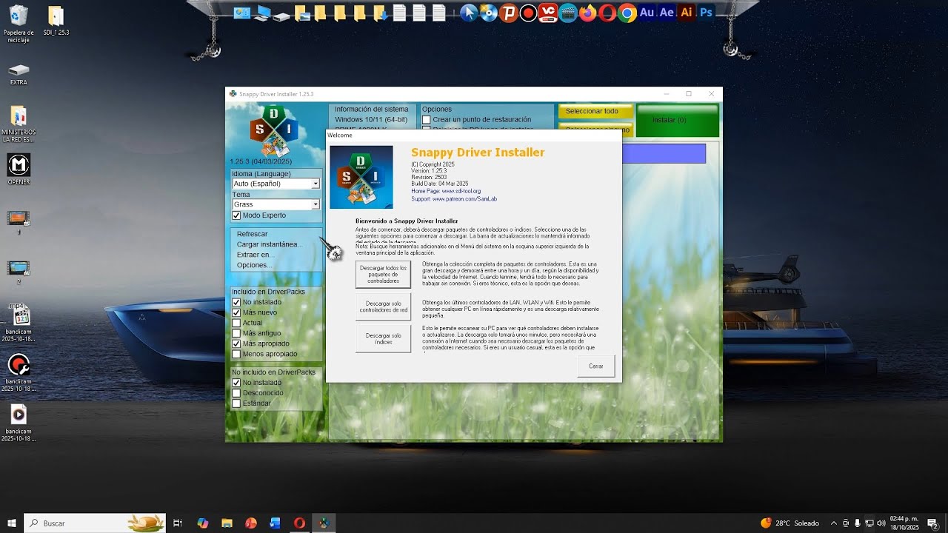Show hidden system tray icons chevron
Screen dimensions: 948x533
coord(834,523)
